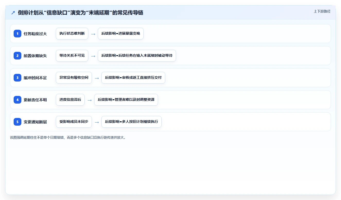Click the diagonal arrow icon beside the title
The image size is (341, 200).
tap(13, 13)
